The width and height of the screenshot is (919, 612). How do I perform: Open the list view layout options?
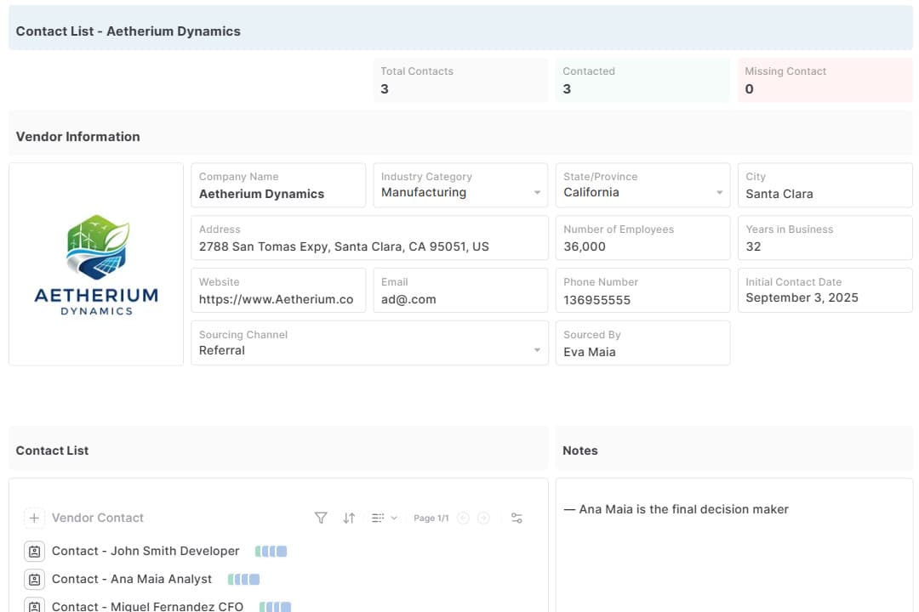click(x=384, y=518)
